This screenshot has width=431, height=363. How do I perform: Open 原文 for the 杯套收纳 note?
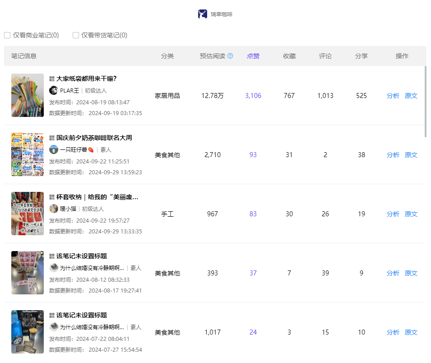point(411,214)
